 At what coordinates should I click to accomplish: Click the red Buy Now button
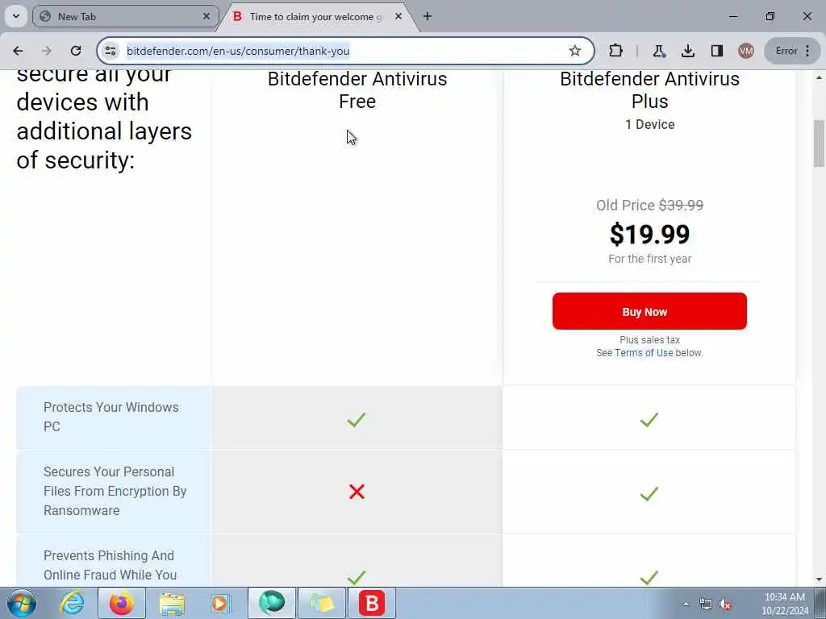pos(649,311)
